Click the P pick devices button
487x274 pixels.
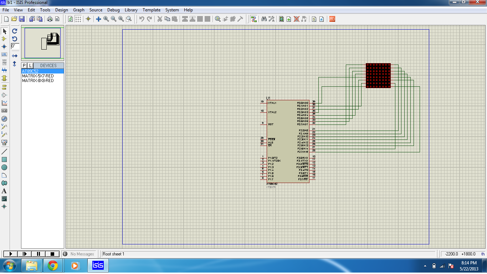pyautogui.click(x=24, y=66)
